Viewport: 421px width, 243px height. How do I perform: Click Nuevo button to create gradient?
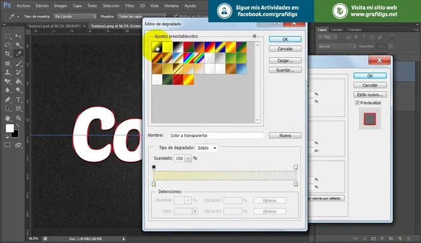(289, 135)
